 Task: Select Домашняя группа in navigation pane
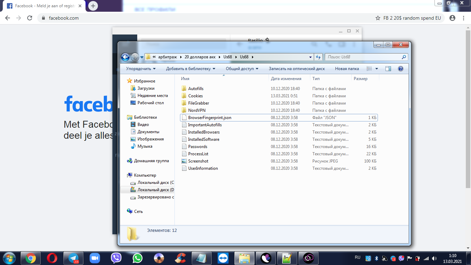point(151,161)
